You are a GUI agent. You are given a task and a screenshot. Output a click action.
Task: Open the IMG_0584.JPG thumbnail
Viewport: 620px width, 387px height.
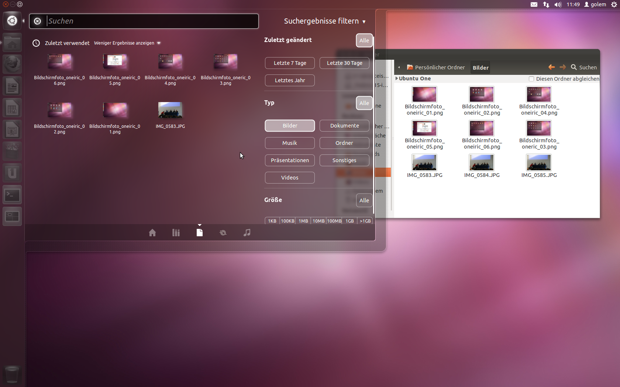pos(481,162)
